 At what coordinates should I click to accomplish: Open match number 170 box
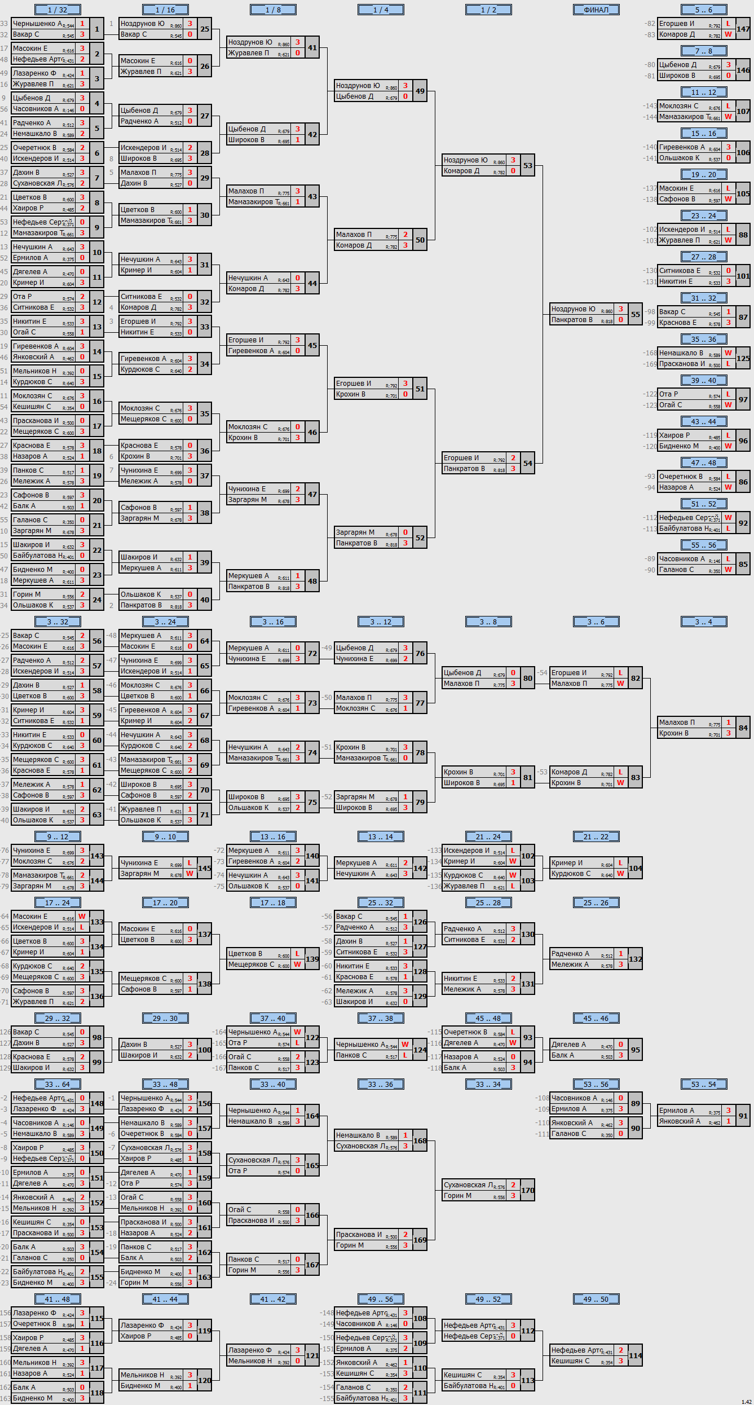coord(528,1190)
